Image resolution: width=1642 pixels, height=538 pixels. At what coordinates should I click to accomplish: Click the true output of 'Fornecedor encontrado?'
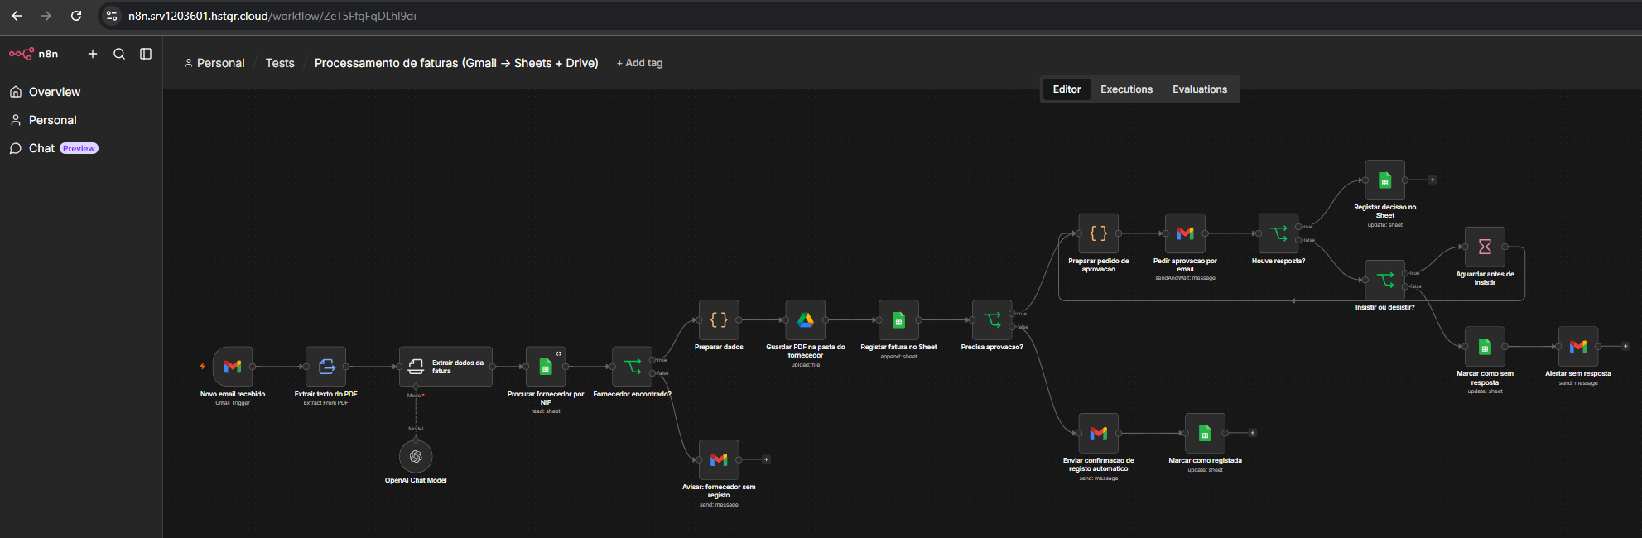click(652, 359)
